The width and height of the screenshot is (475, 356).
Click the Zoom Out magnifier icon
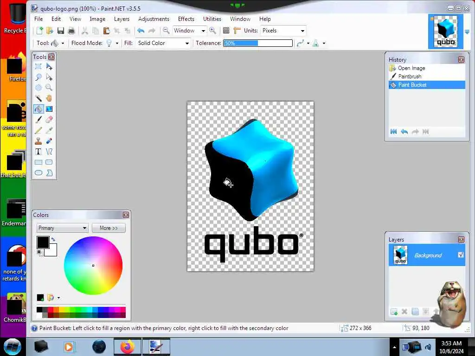pyautogui.click(x=166, y=31)
